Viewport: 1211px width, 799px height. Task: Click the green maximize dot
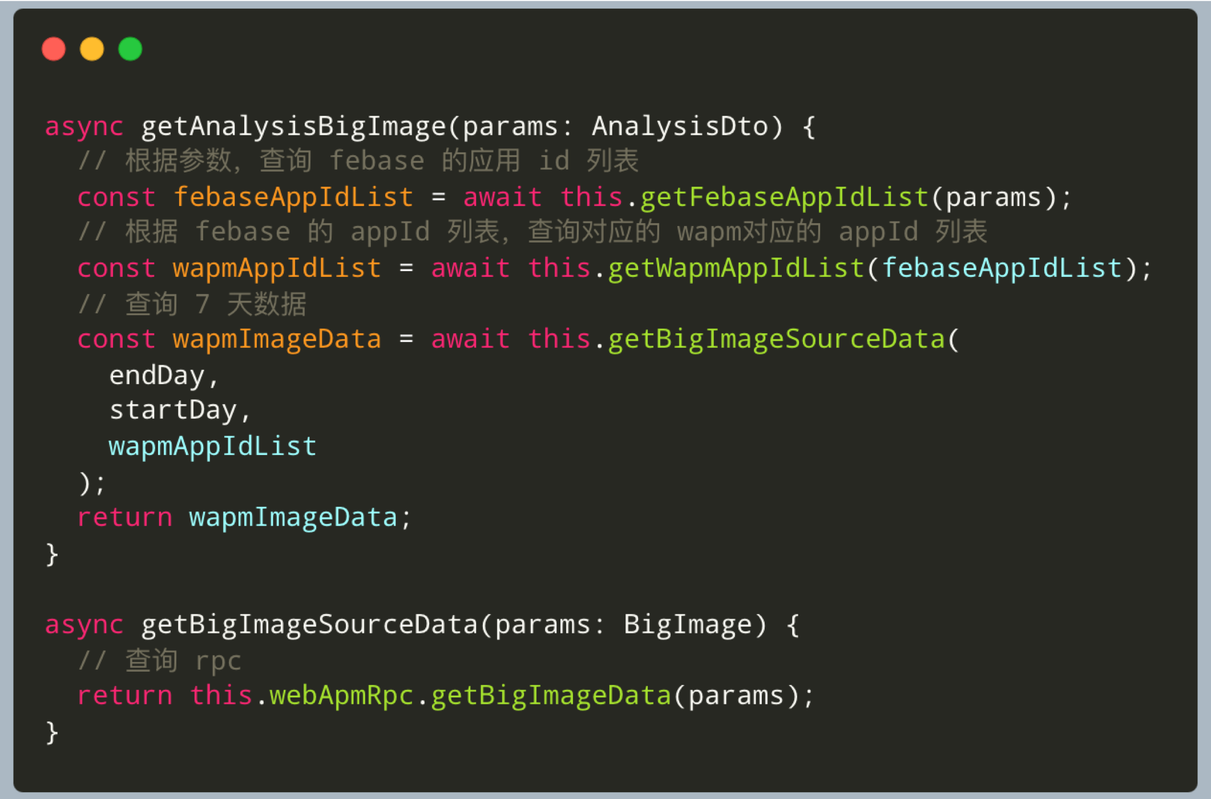[x=130, y=49]
